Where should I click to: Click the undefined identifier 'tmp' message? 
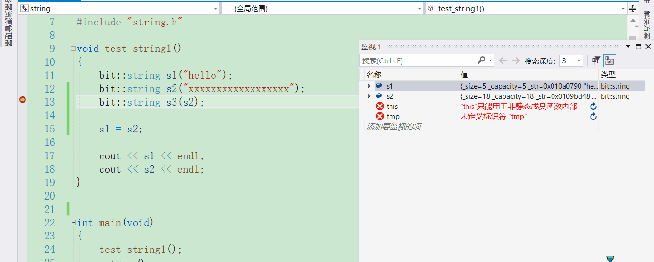click(x=493, y=117)
